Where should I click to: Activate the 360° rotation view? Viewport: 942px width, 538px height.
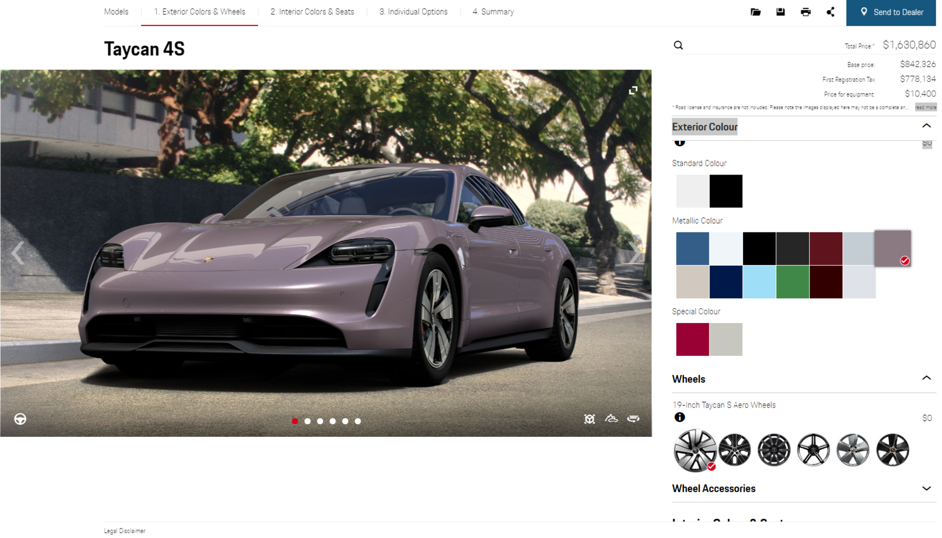633,419
